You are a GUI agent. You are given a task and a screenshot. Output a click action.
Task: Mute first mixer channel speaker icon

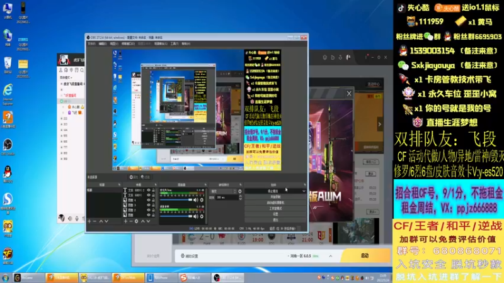point(196,200)
